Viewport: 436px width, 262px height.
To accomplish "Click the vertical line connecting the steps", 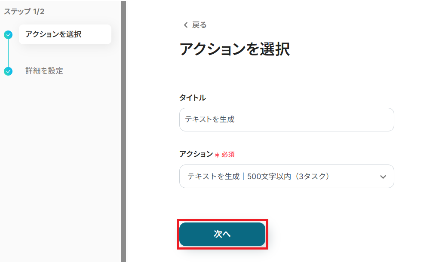I will [x=8, y=53].
